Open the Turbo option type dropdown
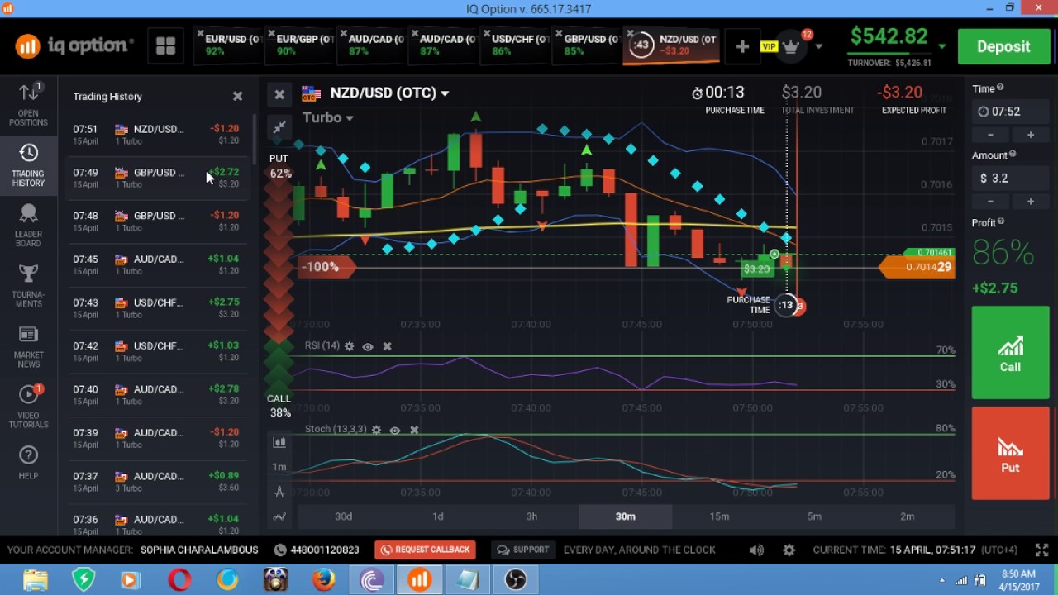 click(328, 117)
